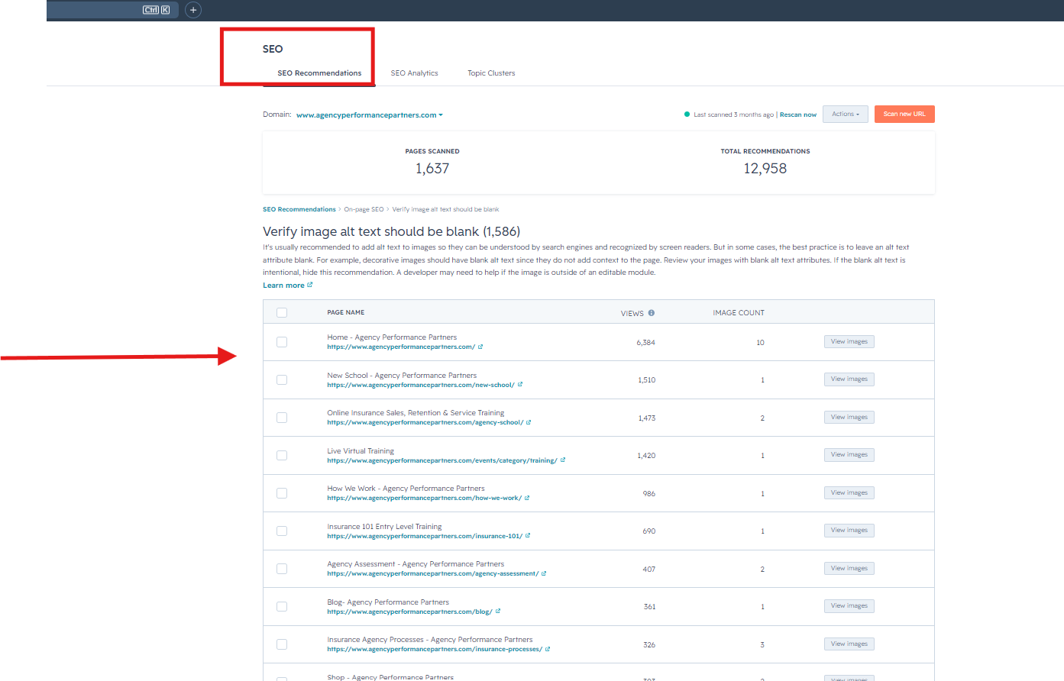Open the Domain dropdown for agencyperformancepartners.com
The width and height of the screenshot is (1064, 681).
pos(370,115)
